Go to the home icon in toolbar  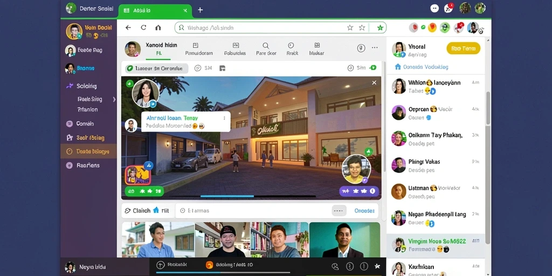(x=158, y=27)
